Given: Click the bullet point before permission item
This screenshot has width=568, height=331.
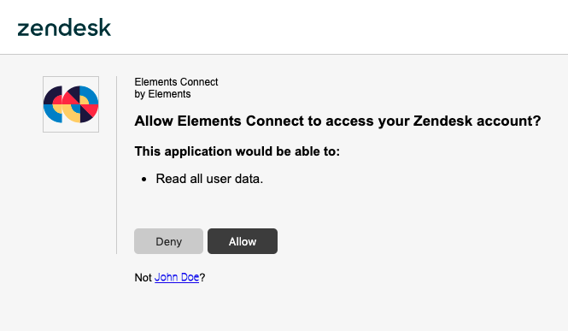Looking at the screenshot, I should coord(144,179).
